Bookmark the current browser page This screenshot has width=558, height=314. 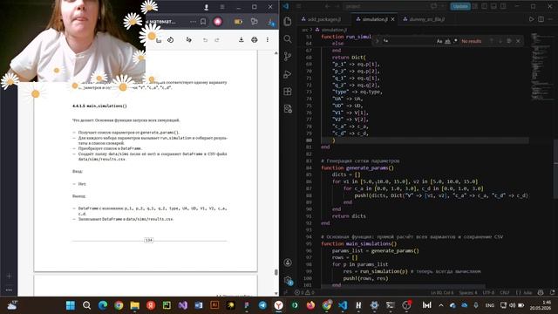pos(203,22)
